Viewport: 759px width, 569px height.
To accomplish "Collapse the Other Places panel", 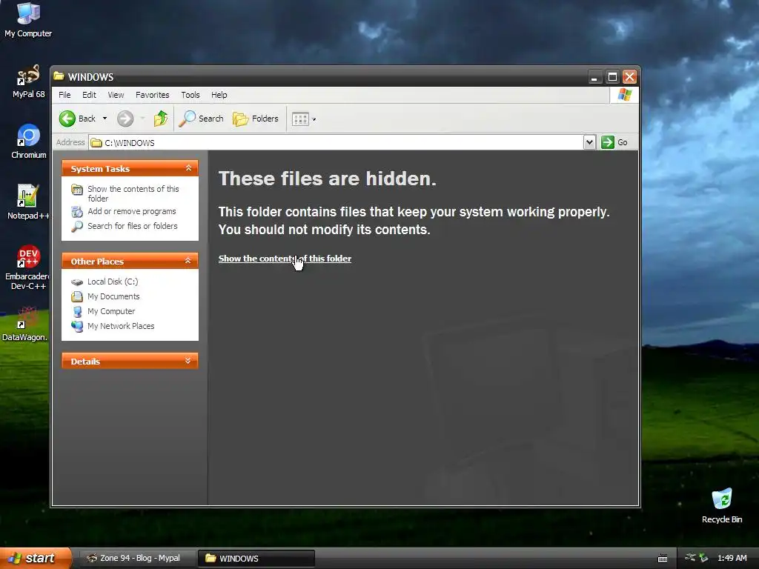I will pyautogui.click(x=188, y=262).
